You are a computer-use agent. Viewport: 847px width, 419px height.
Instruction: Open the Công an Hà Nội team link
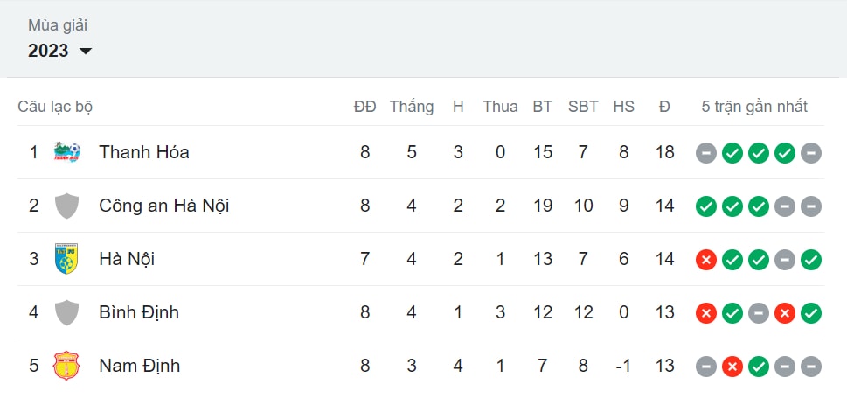point(164,206)
